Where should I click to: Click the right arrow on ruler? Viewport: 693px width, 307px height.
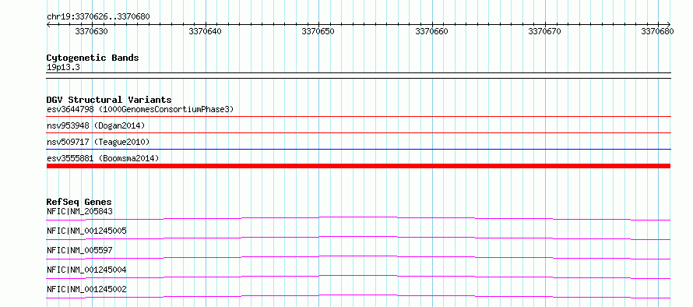(668, 25)
